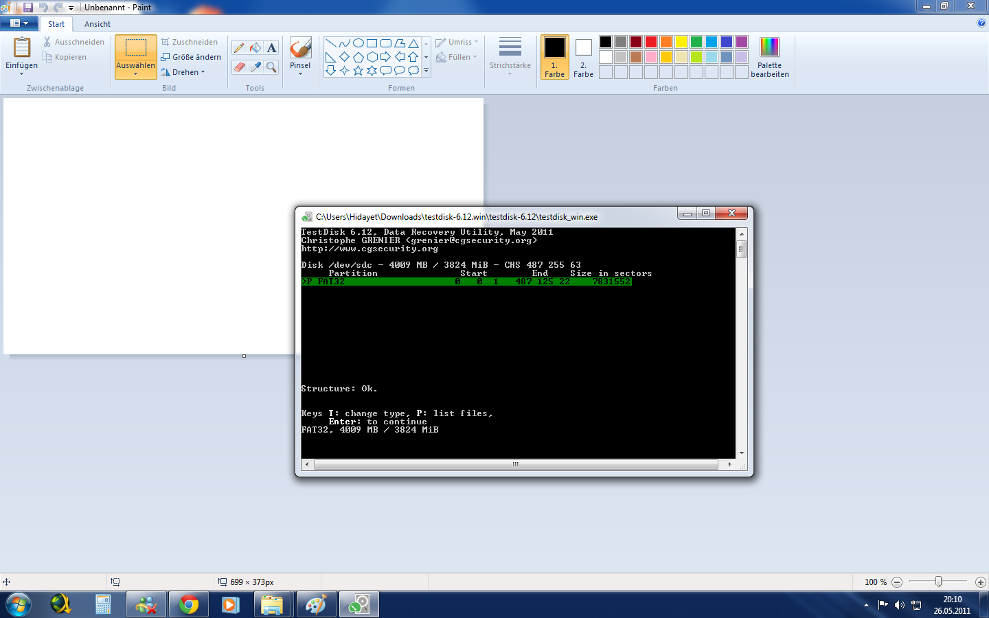Pick the green color swatch
Image resolution: width=989 pixels, height=618 pixels.
(696, 42)
